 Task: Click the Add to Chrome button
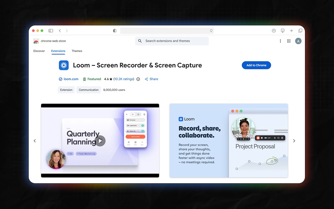256,65
